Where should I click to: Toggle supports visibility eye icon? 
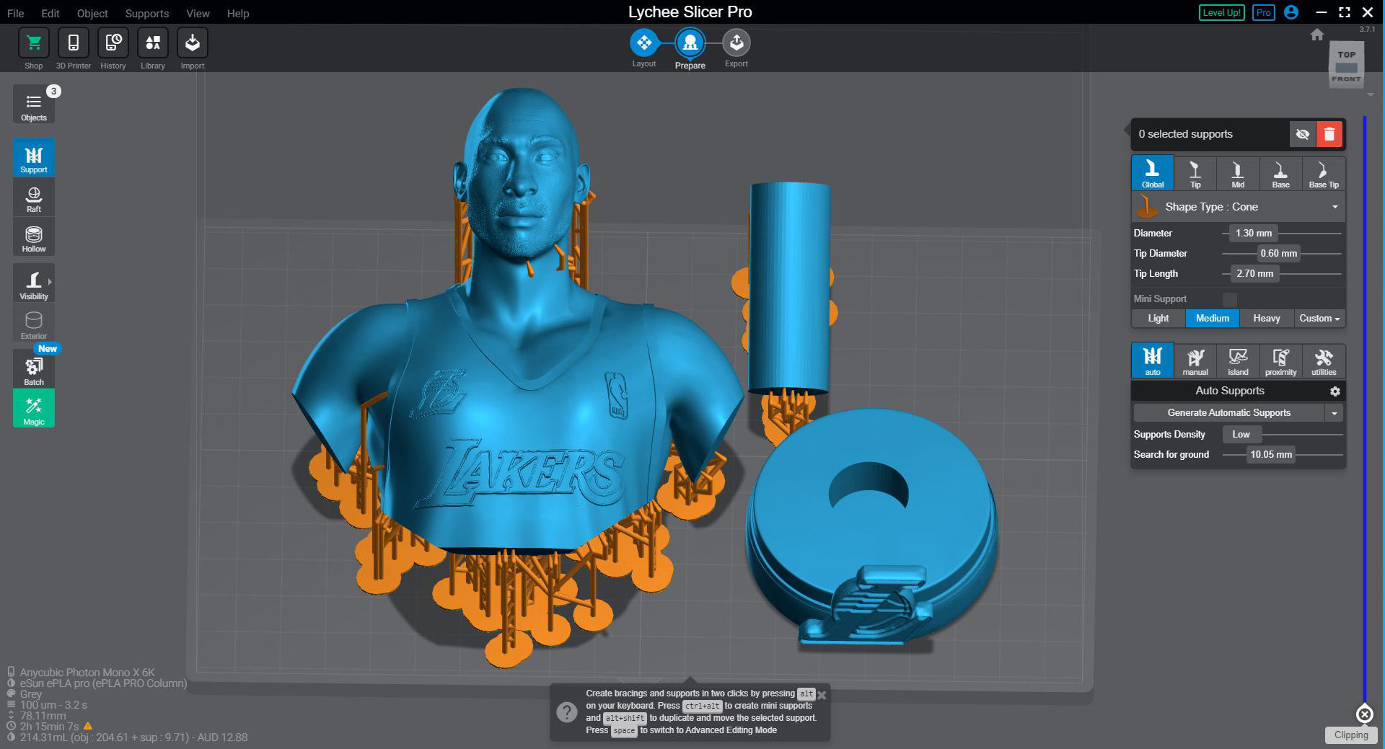click(1302, 134)
